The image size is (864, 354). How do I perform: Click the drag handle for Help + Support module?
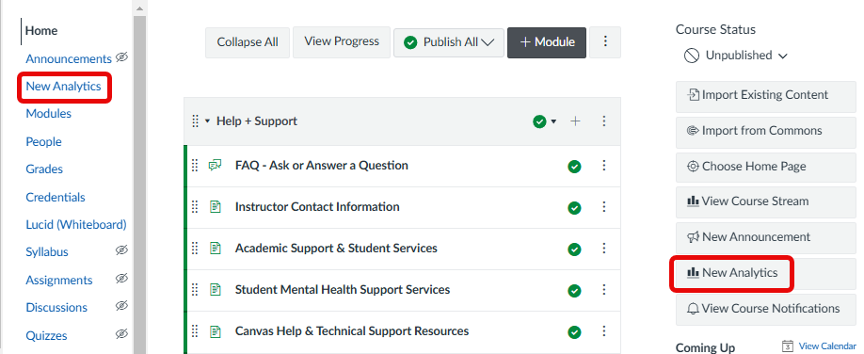coord(195,121)
